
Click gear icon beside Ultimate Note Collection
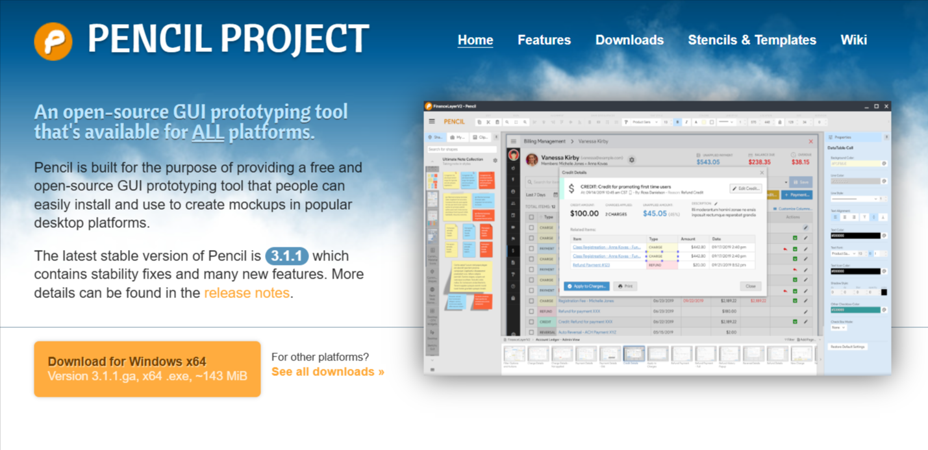(x=495, y=160)
